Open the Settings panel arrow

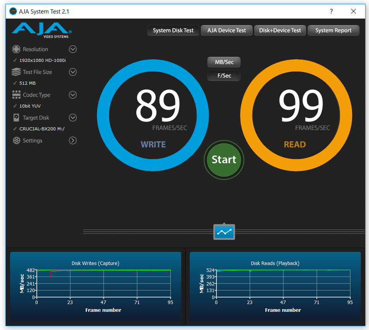(x=73, y=140)
